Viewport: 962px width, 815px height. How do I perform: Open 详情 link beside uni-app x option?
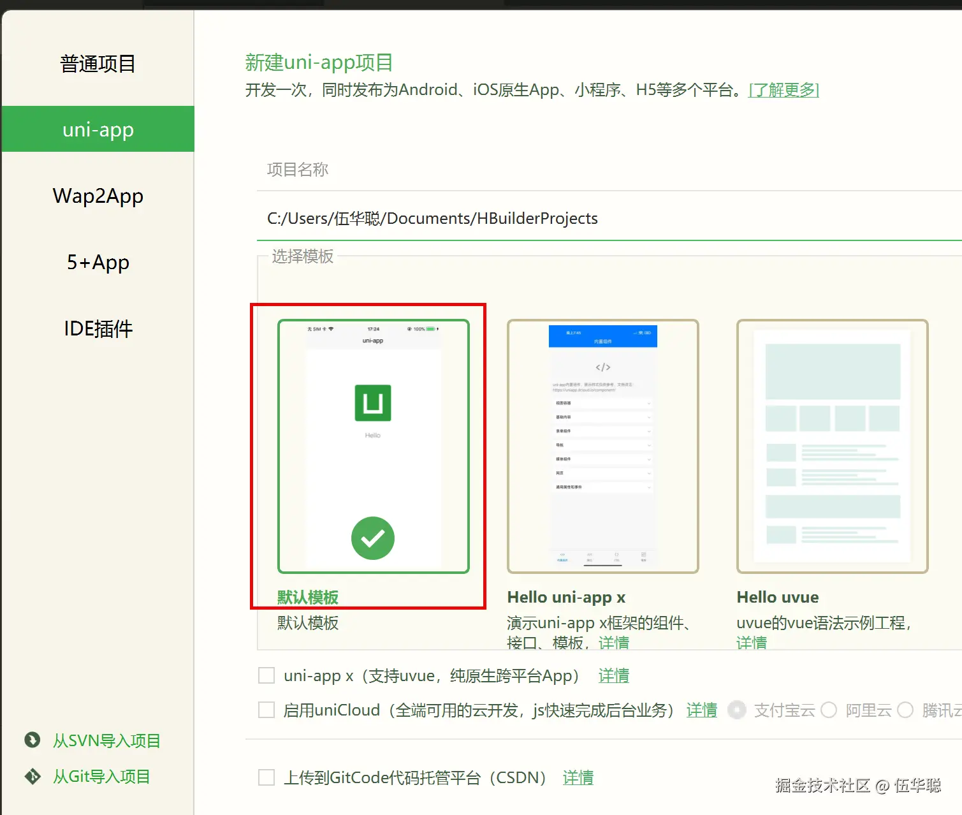pyautogui.click(x=614, y=675)
